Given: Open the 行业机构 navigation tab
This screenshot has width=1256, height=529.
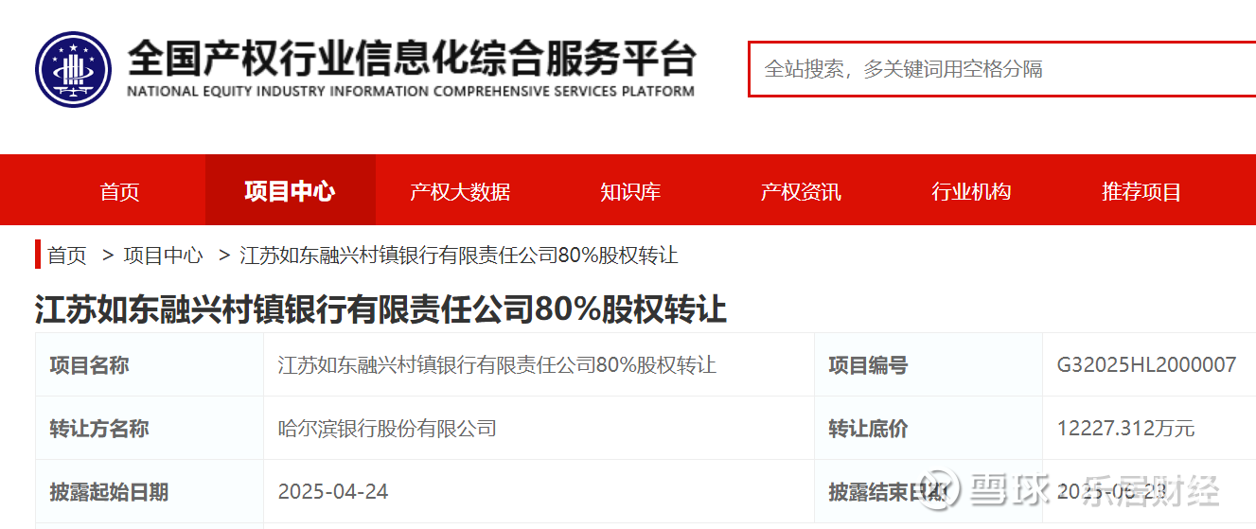Looking at the screenshot, I should pos(971,191).
